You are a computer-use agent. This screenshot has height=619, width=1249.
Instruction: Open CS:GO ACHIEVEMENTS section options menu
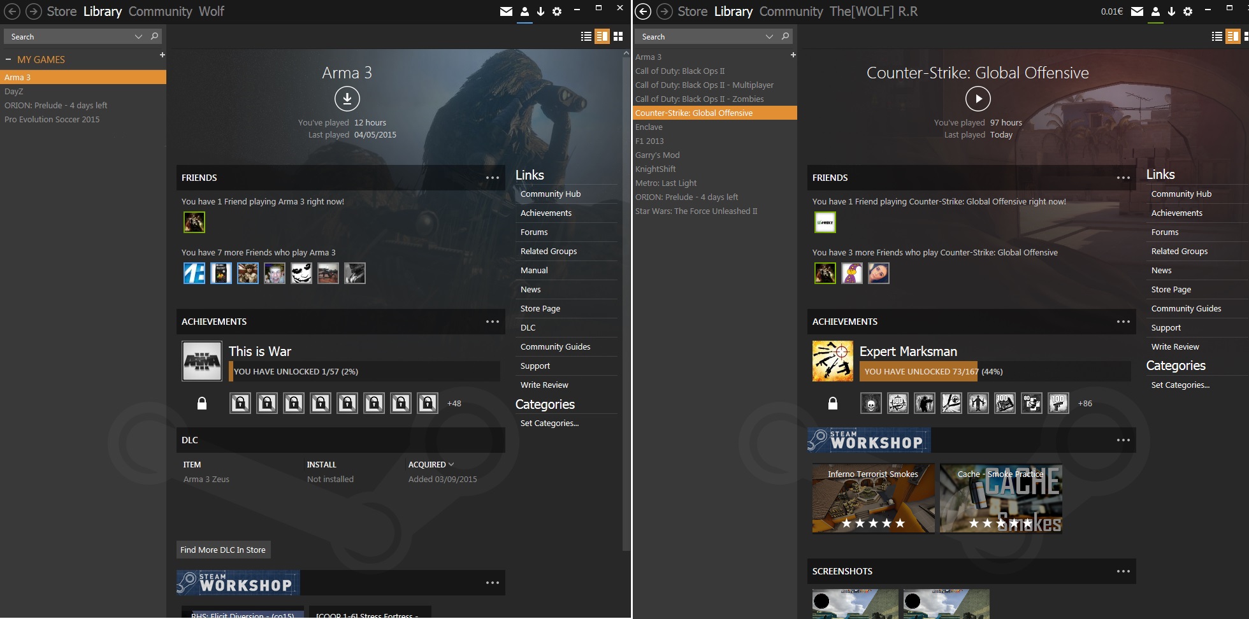(x=1123, y=322)
